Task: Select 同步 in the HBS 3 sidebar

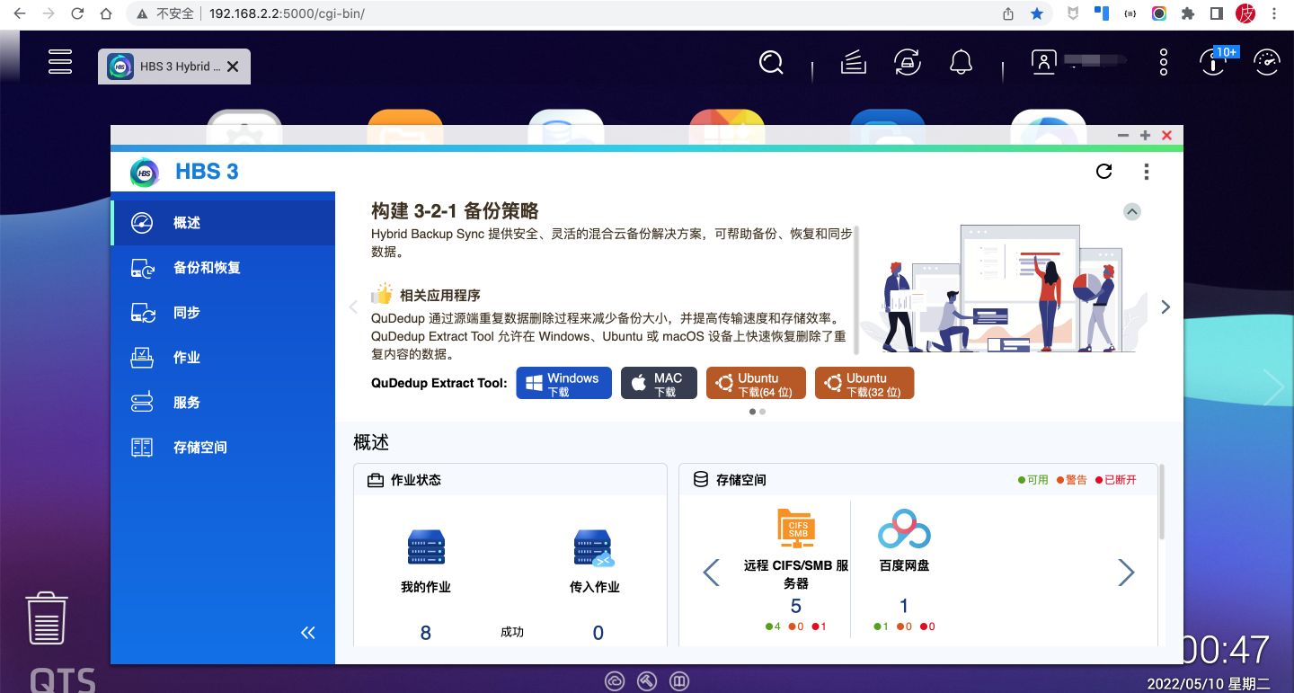Action: point(187,312)
